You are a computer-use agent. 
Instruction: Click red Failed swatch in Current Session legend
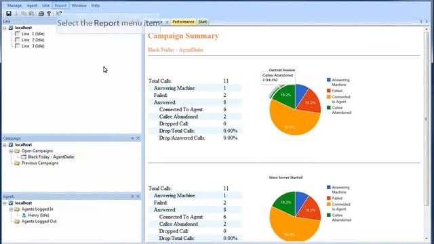click(328, 91)
